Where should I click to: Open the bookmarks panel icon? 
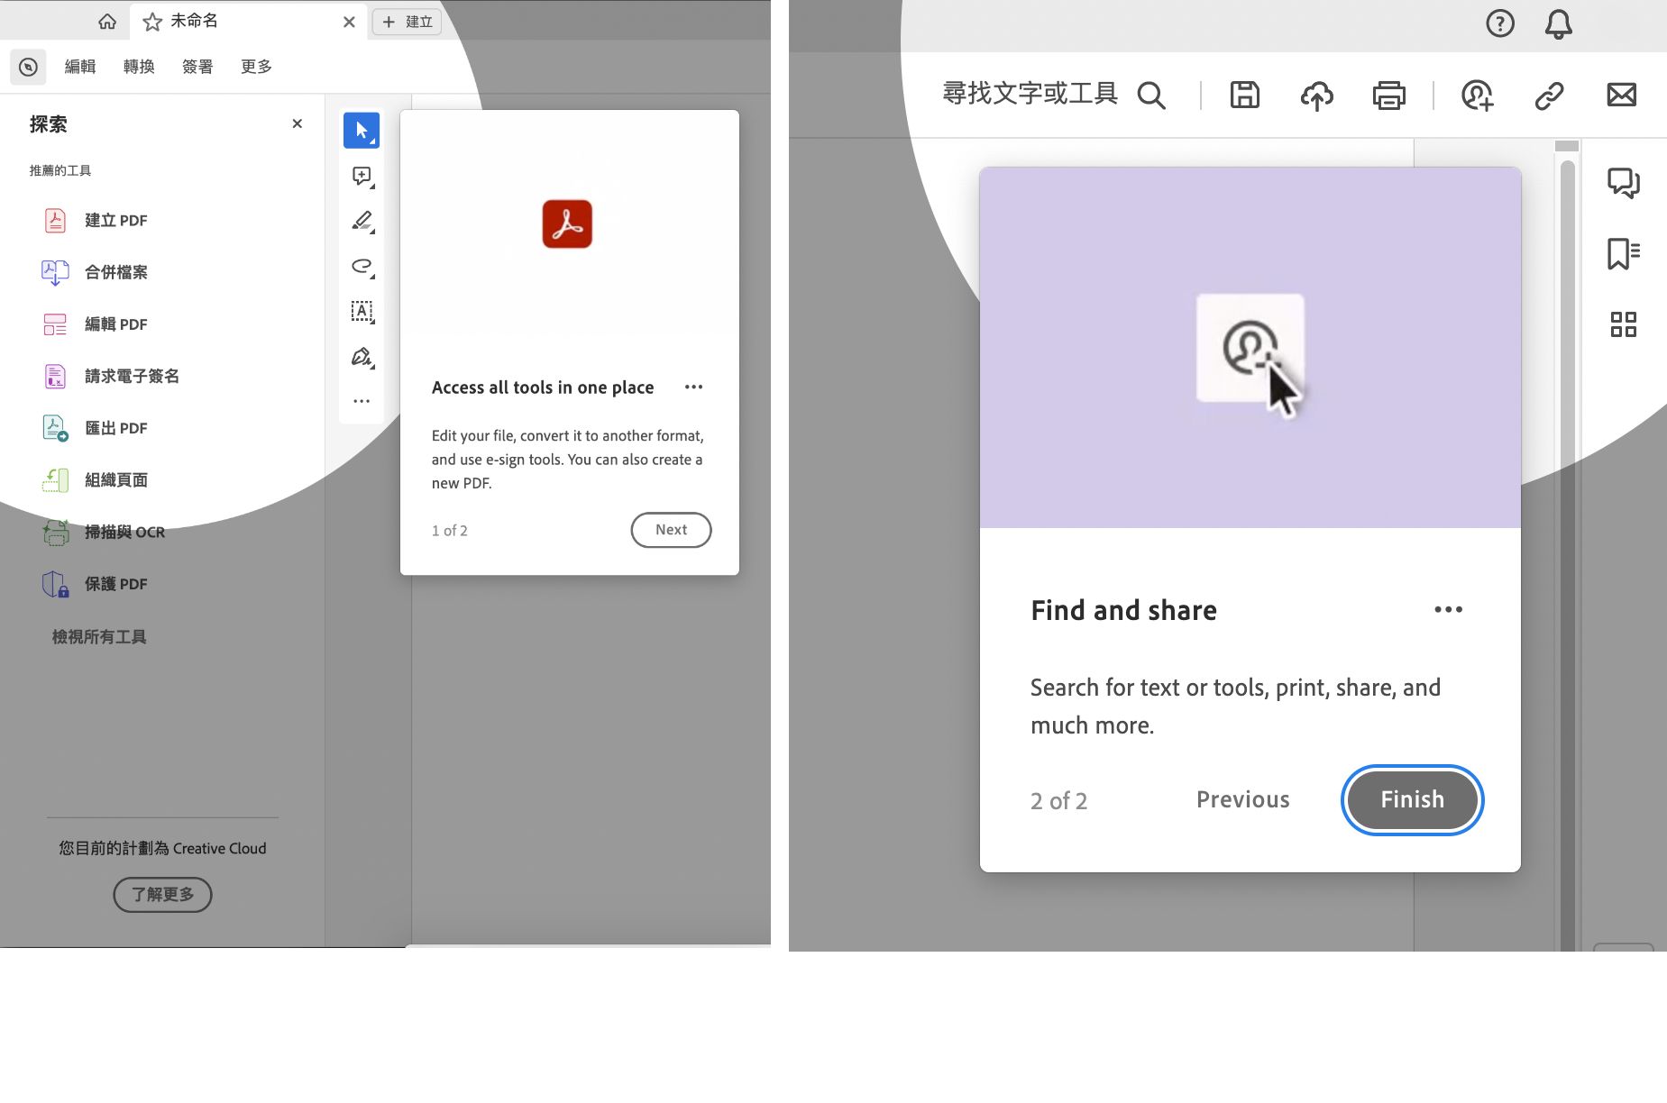[1624, 253]
